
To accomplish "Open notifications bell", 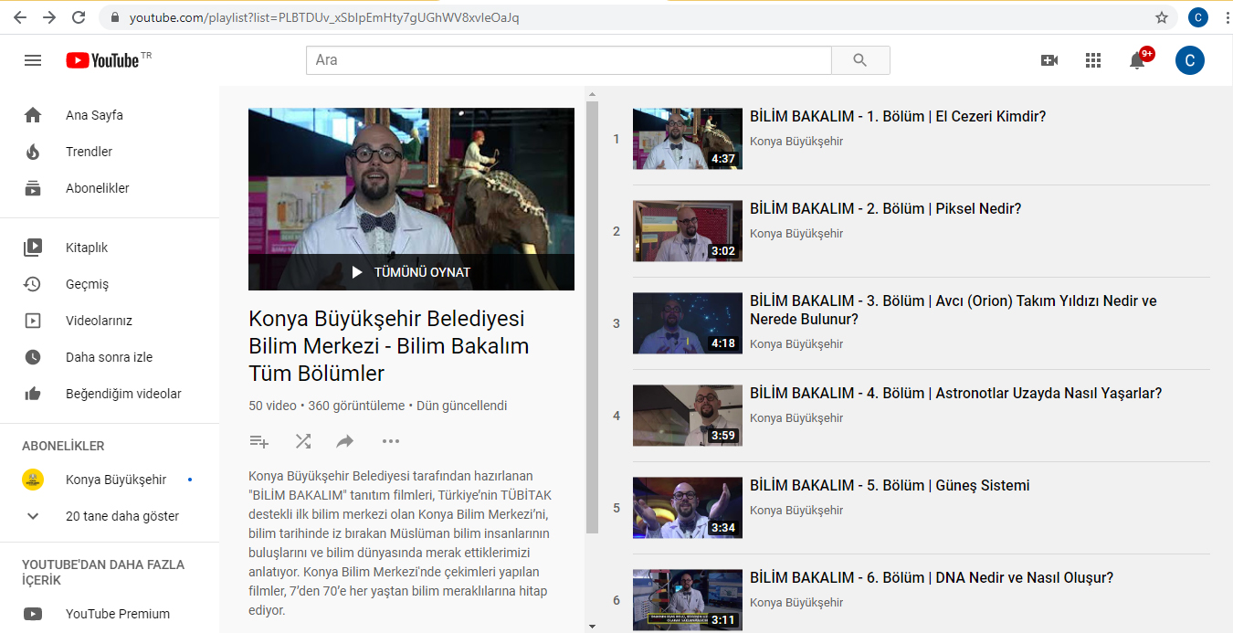I will pos(1137,60).
